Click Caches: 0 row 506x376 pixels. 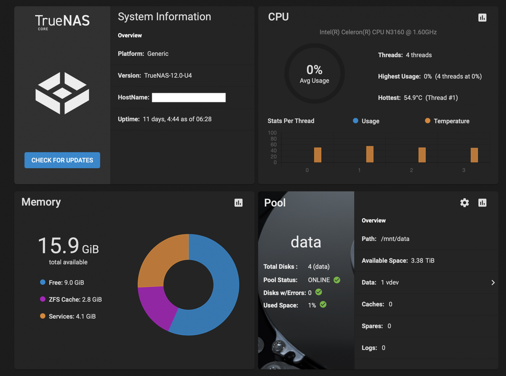click(427, 304)
